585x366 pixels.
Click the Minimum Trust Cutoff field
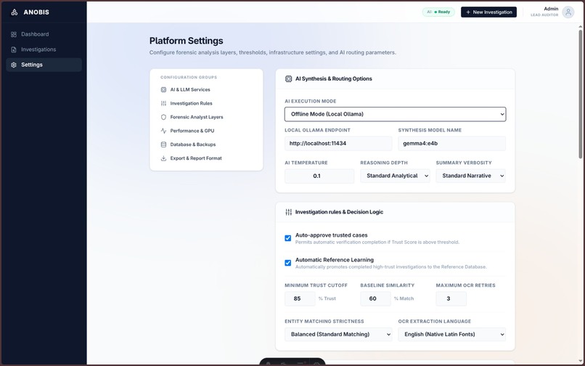point(300,298)
